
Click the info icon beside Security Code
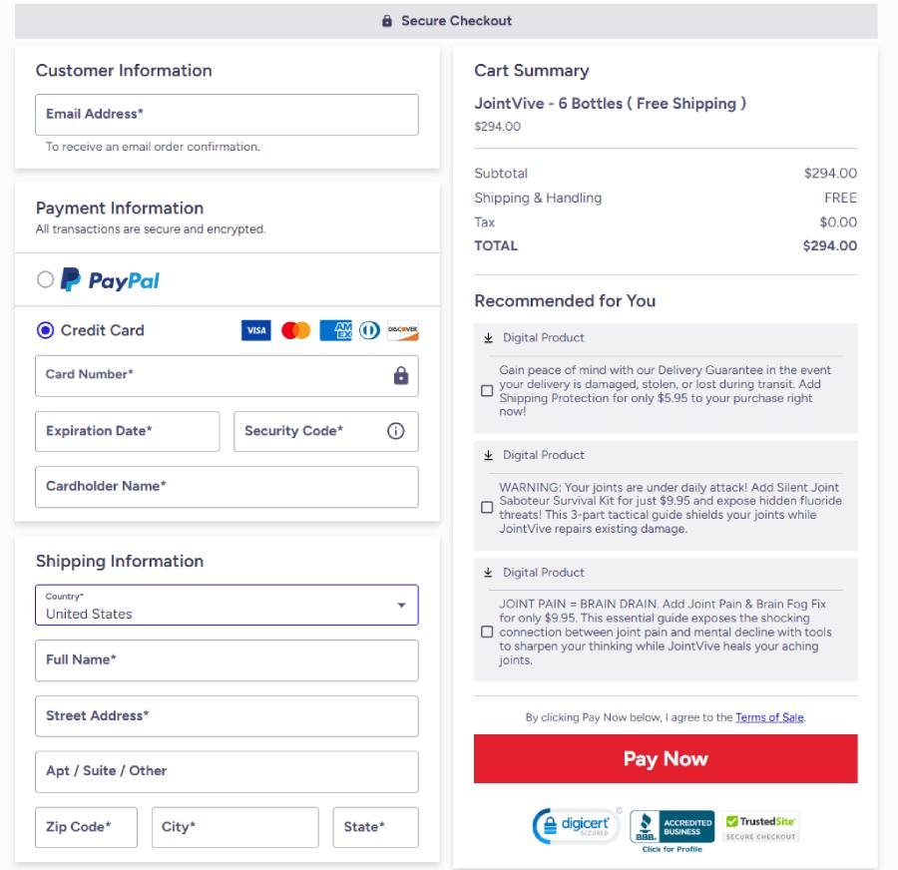[x=395, y=431]
